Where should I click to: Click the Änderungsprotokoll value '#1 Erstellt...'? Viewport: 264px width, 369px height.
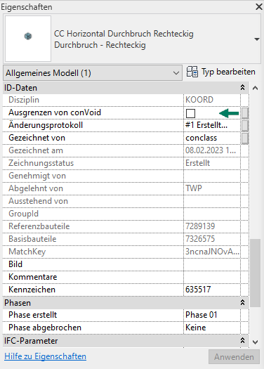click(206, 125)
